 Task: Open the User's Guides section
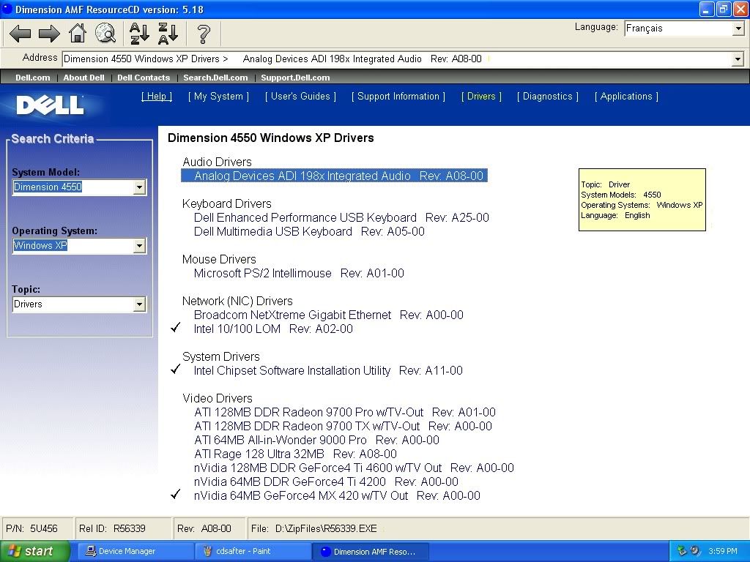click(x=300, y=97)
